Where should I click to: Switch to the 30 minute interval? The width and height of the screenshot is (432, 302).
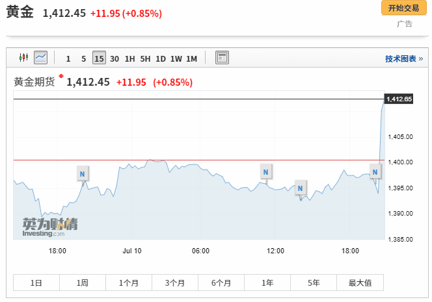[115, 58]
